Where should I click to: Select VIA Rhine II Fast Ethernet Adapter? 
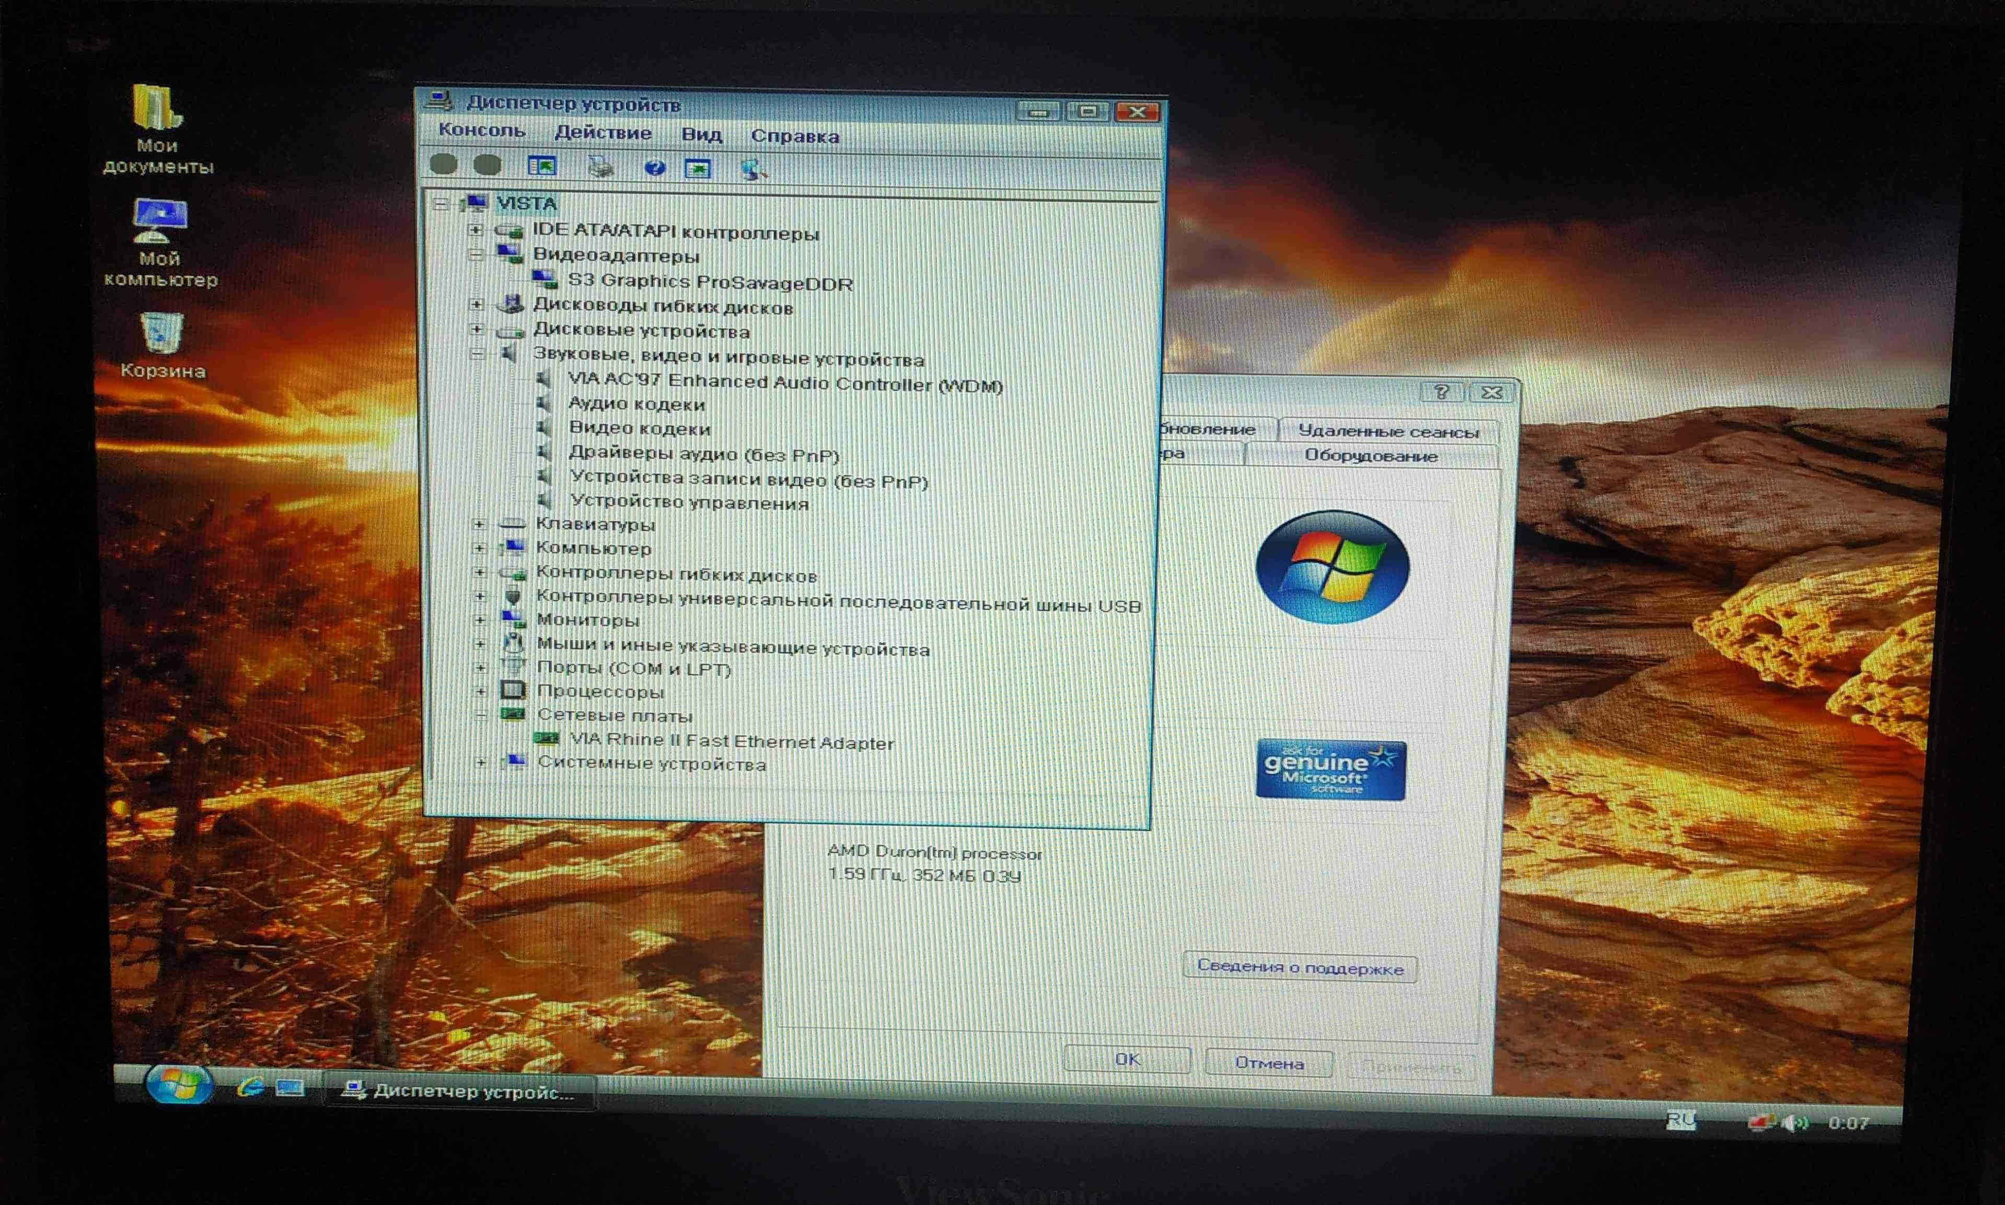[x=732, y=741]
